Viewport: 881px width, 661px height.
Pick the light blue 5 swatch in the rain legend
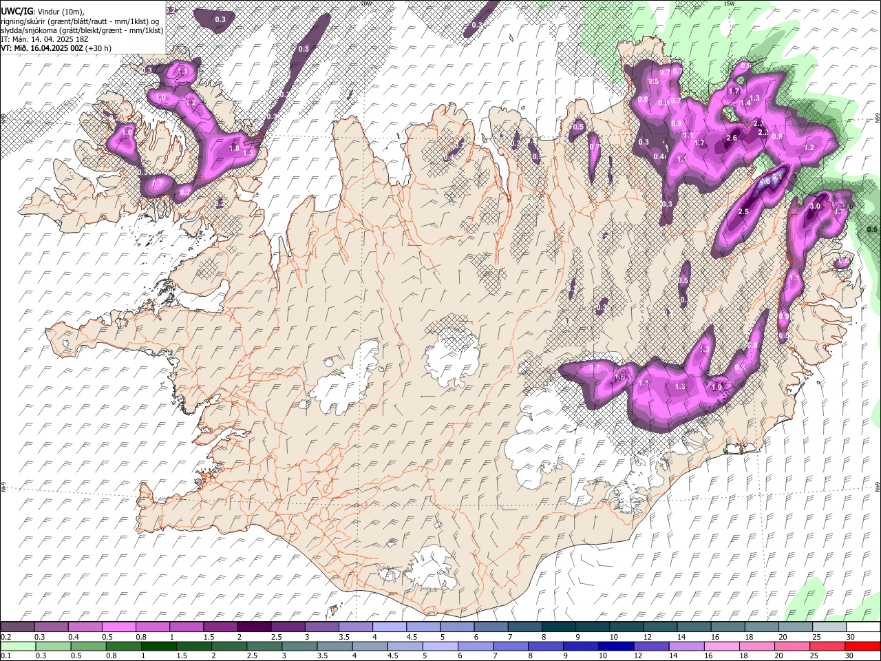coord(440,646)
